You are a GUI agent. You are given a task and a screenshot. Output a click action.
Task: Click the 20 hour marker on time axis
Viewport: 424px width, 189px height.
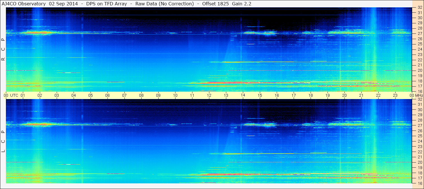344,95
